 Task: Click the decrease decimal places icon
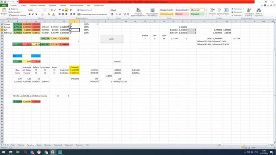coord(128,14)
